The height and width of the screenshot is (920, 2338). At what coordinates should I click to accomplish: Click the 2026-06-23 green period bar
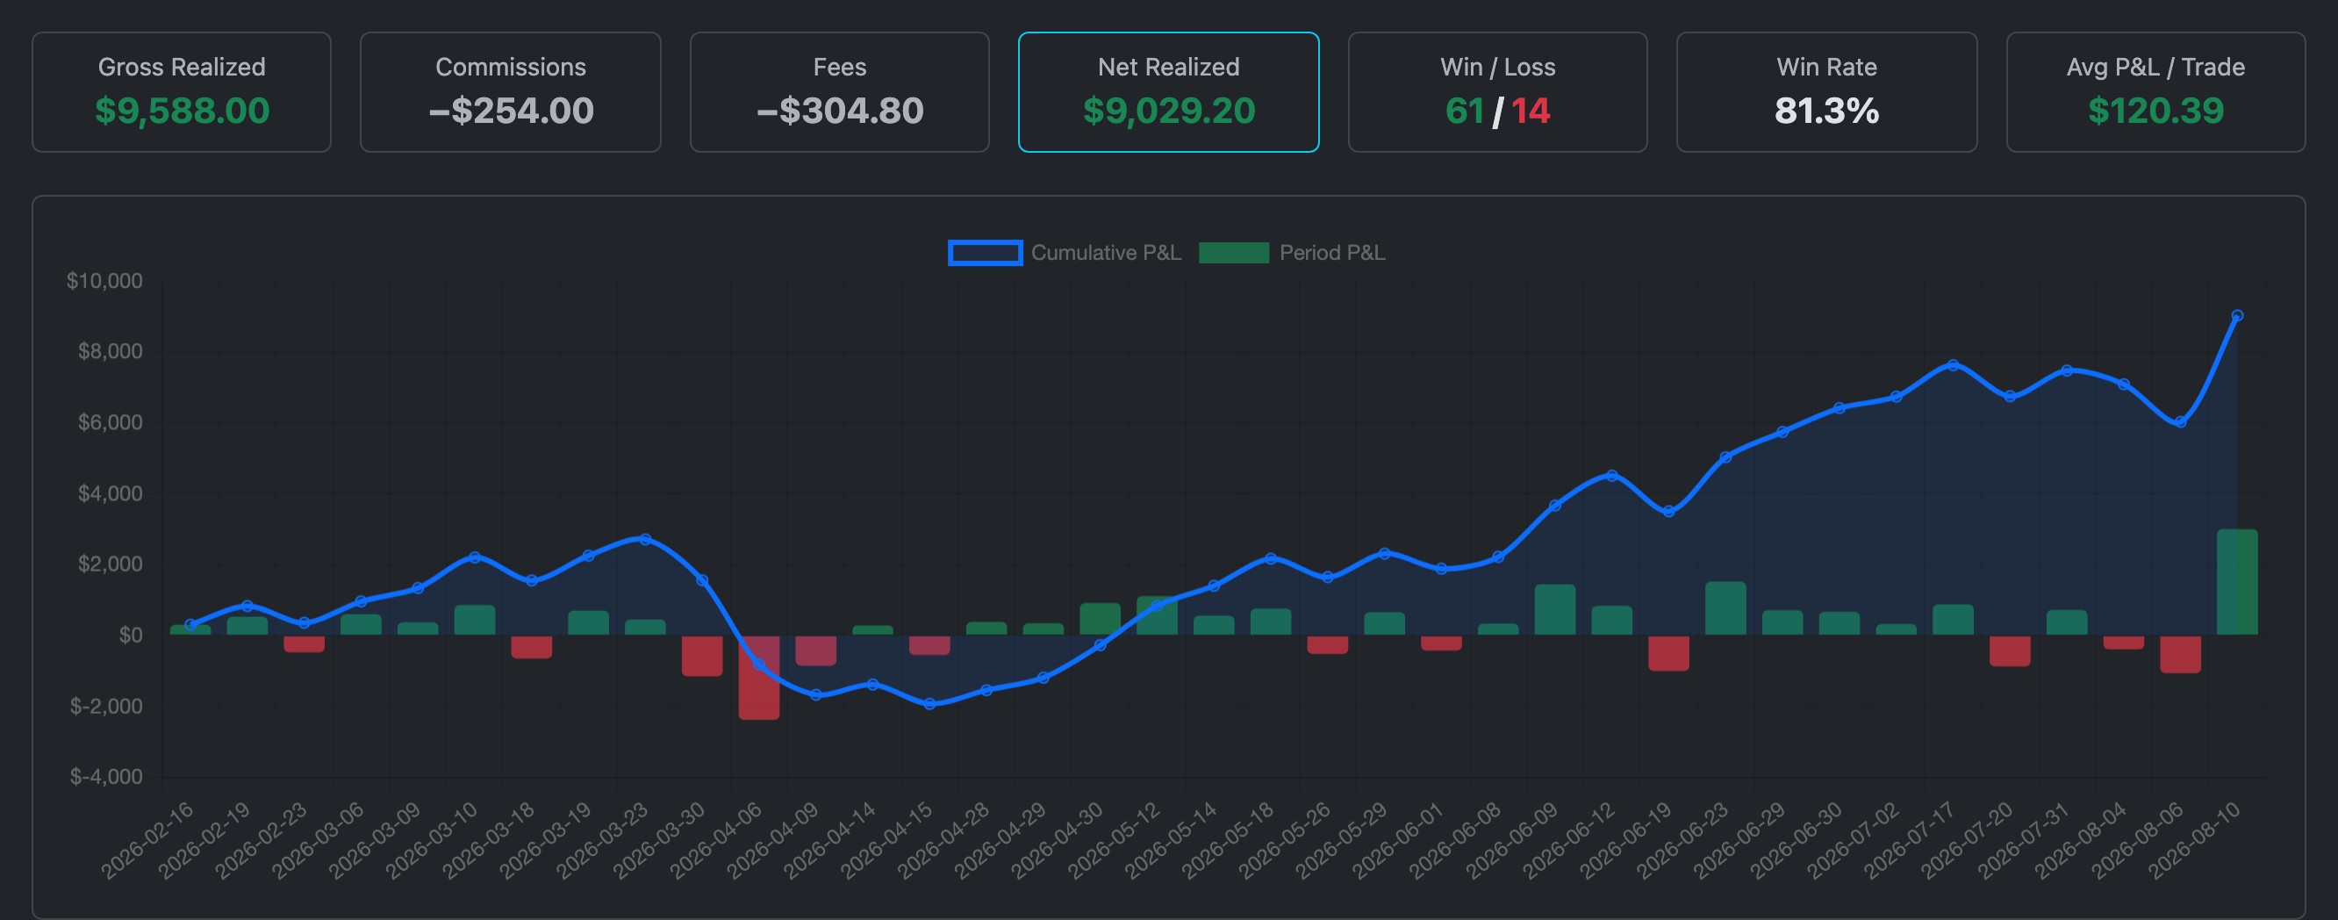click(1725, 607)
